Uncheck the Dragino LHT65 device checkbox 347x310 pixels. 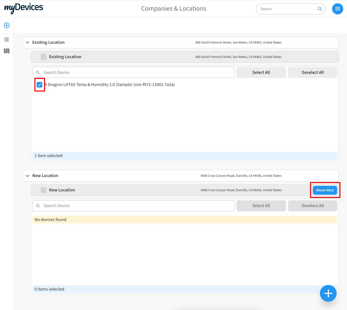pyautogui.click(x=39, y=85)
